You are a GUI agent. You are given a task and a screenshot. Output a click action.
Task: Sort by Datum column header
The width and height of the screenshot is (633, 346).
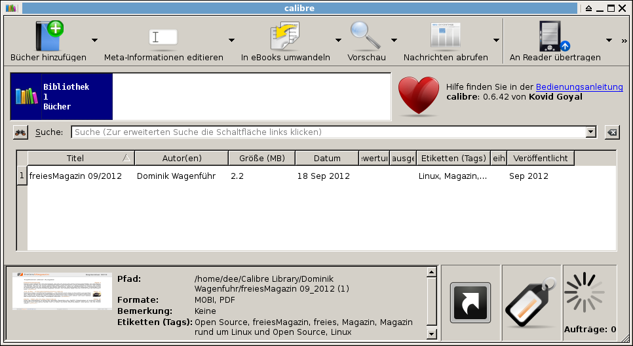327,159
